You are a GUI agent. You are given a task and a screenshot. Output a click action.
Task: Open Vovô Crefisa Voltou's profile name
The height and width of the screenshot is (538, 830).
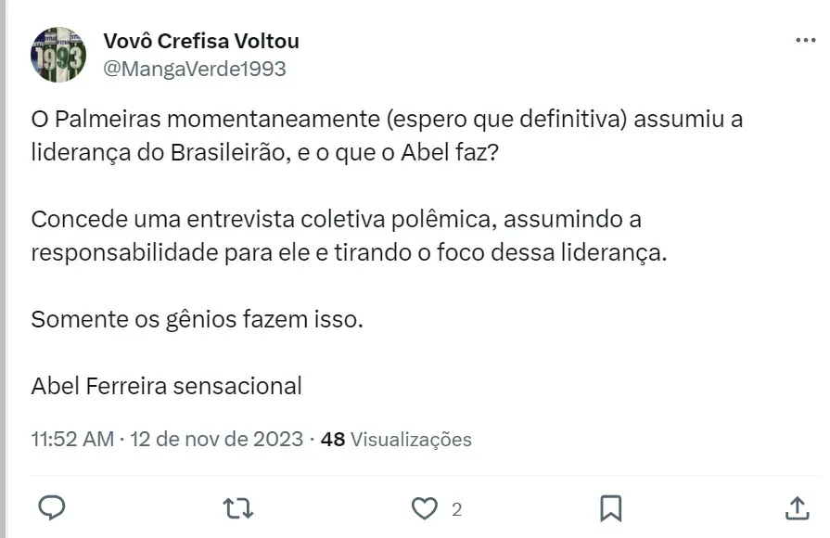(x=201, y=42)
